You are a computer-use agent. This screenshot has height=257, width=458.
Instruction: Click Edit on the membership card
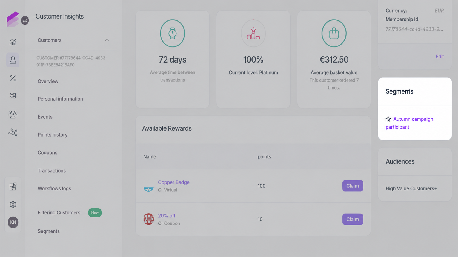[x=440, y=57]
